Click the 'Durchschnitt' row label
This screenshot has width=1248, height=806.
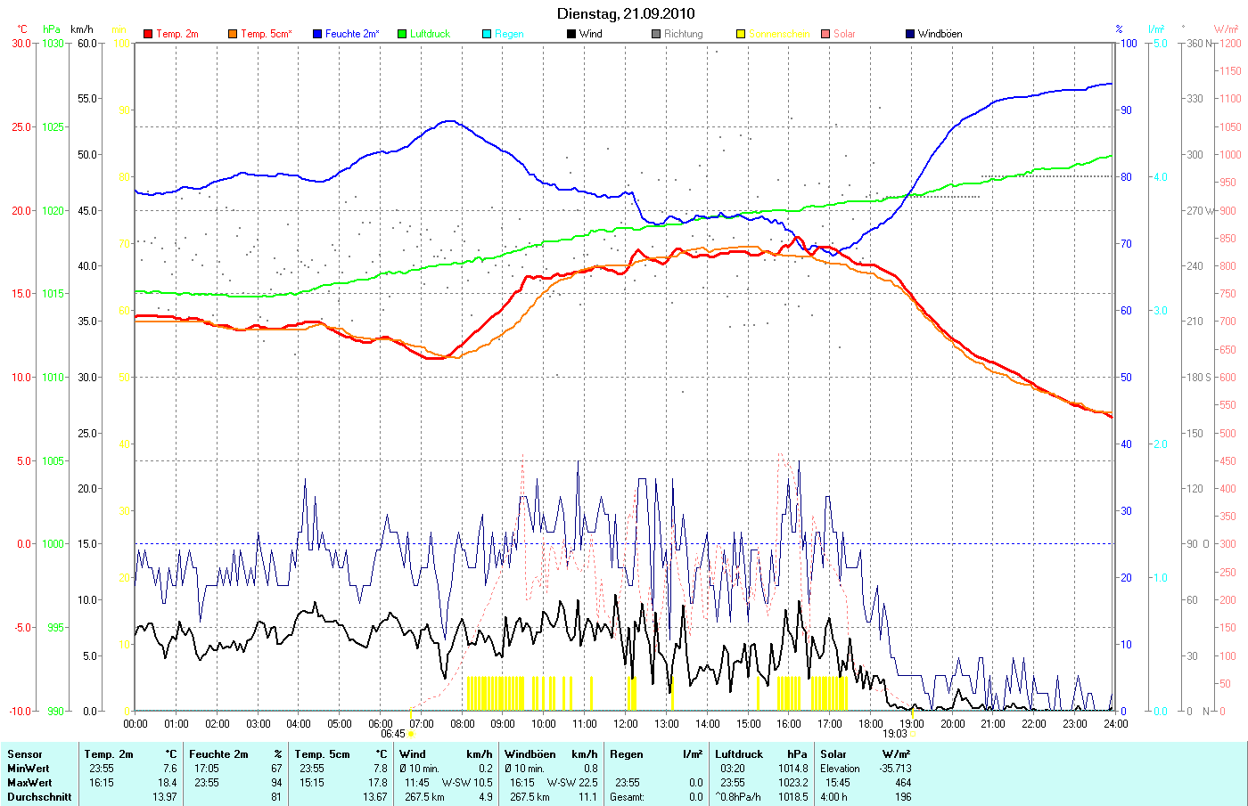tap(39, 797)
